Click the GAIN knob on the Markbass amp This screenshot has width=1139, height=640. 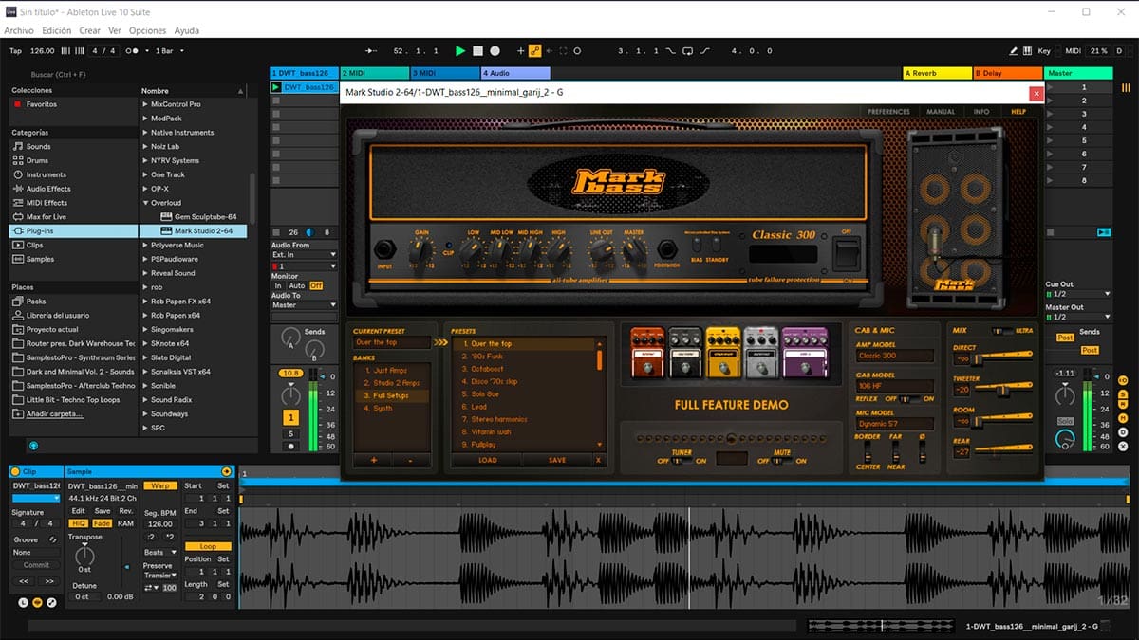tap(421, 250)
